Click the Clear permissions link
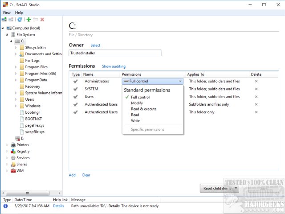This screenshot has height=214, width=285. pos(86,175)
